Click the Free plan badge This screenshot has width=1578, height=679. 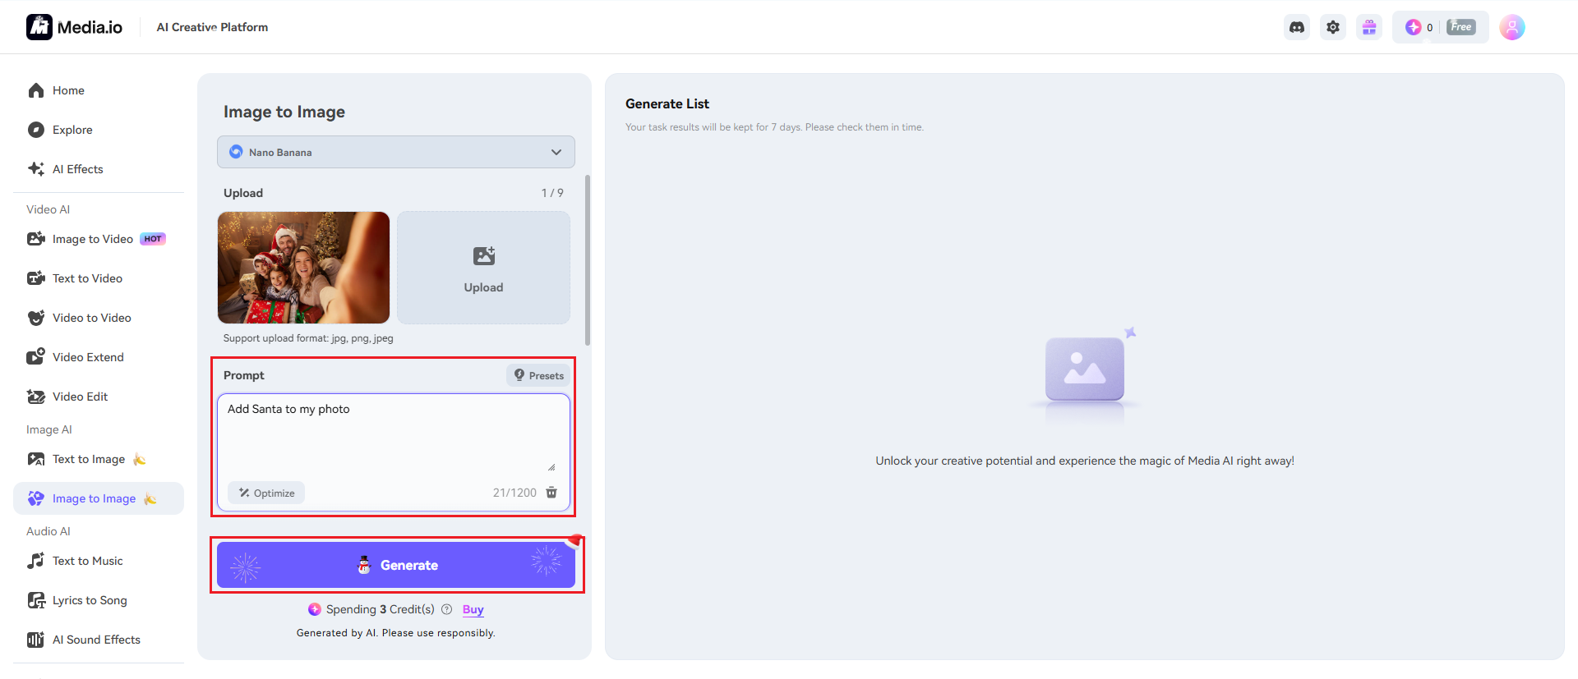click(x=1461, y=27)
